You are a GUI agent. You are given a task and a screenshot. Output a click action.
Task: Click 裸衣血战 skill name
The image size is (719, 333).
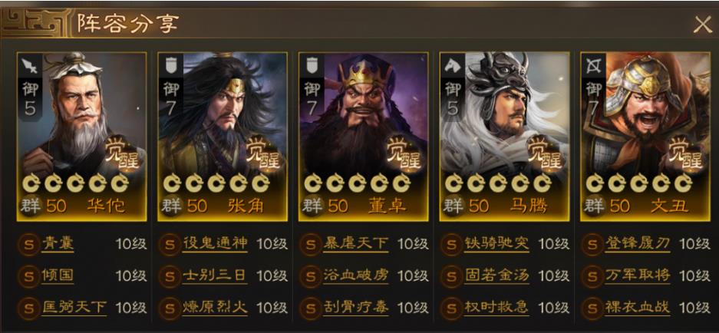(638, 307)
